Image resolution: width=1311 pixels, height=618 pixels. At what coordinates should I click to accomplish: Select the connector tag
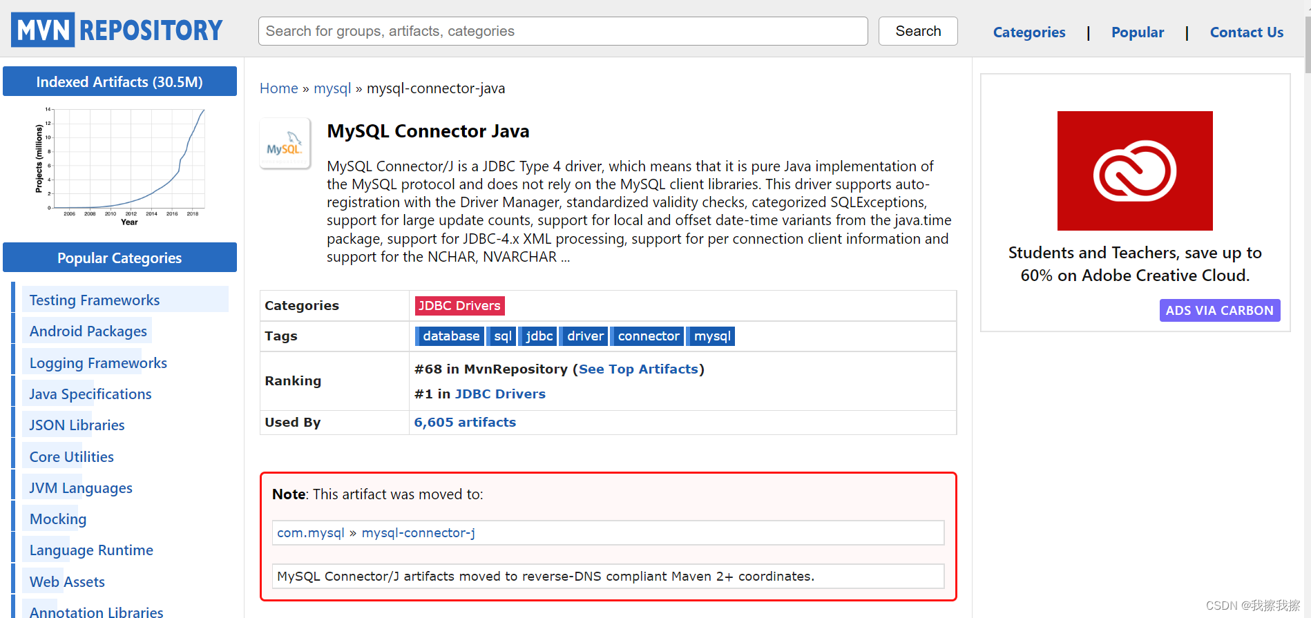pyautogui.click(x=648, y=336)
